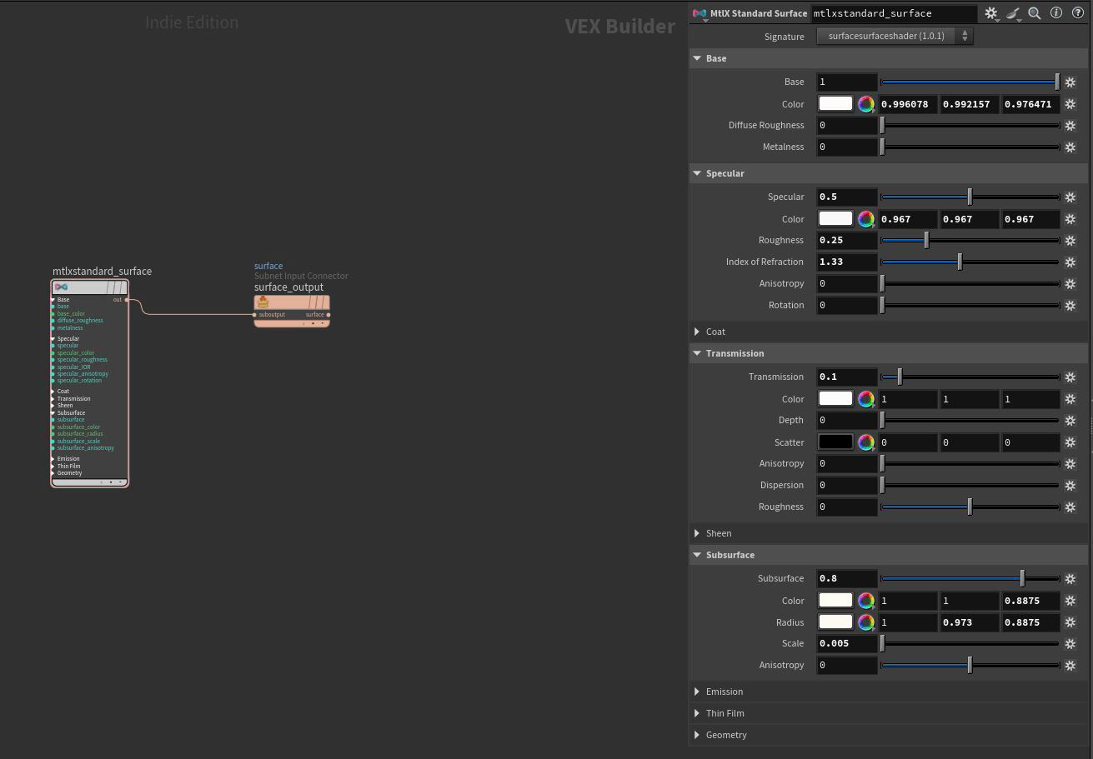Open gear menu for Specular Roughness
Image resolution: width=1093 pixels, height=759 pixels.
point(1070,241)
